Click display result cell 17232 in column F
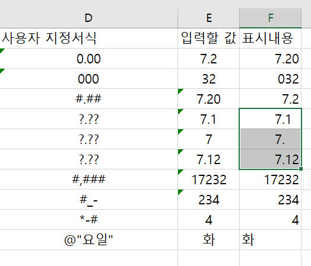Viewport: 311px width, 266px height. 270,180
